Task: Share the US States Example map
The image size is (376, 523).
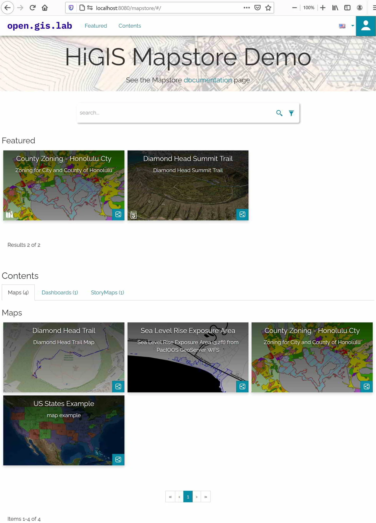Action: click(118, 459)
